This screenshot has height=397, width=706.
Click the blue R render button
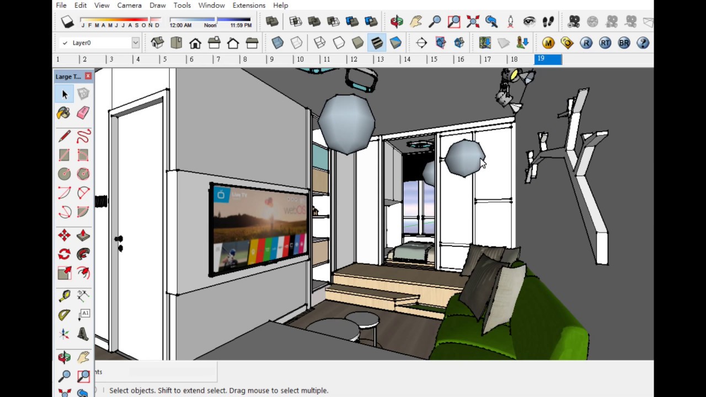click(x=586, y=42)
